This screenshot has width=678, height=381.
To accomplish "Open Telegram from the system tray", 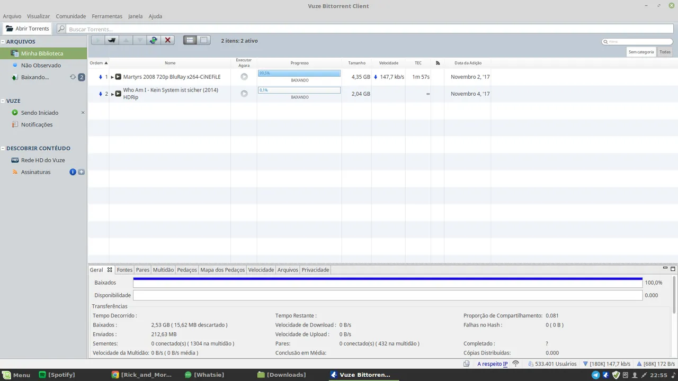I will pyautogui.click(x=596, y=375).
